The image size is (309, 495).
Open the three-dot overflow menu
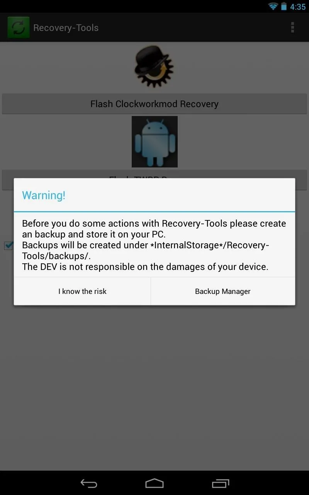292,27
